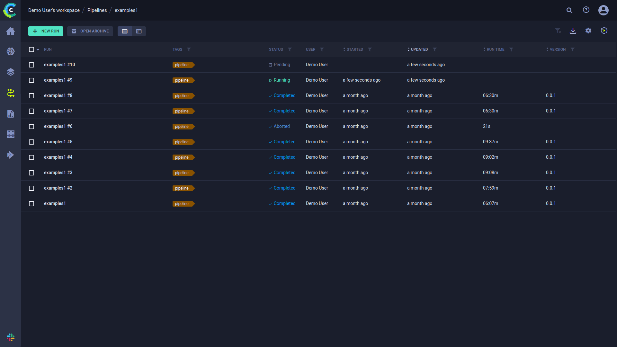Check the row checkbox for examples1 #6
Image resolution: width=617 pixels, height=347 pixels.
tap(31, 127)
